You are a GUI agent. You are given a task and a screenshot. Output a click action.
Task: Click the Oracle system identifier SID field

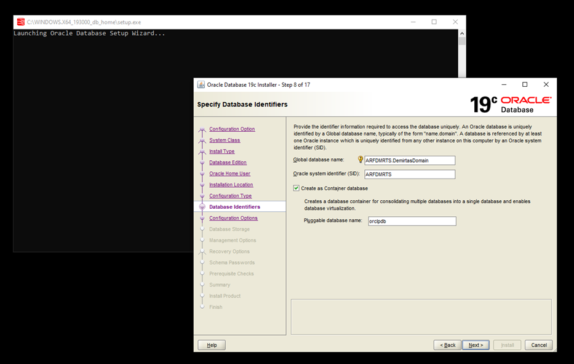point(410,174)
